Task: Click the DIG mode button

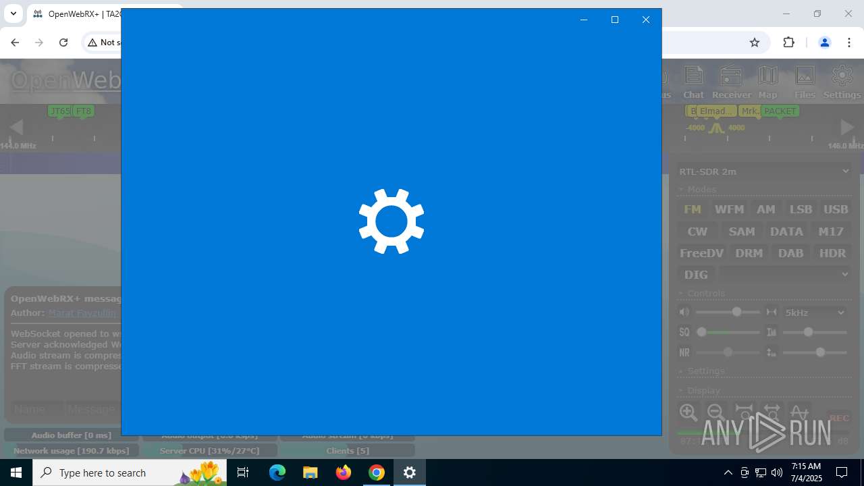Action: click(x=696, y=275)
